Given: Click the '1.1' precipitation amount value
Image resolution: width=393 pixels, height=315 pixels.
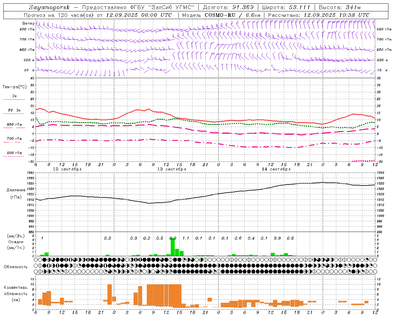Looking at the screenshot, I should 186,238.
